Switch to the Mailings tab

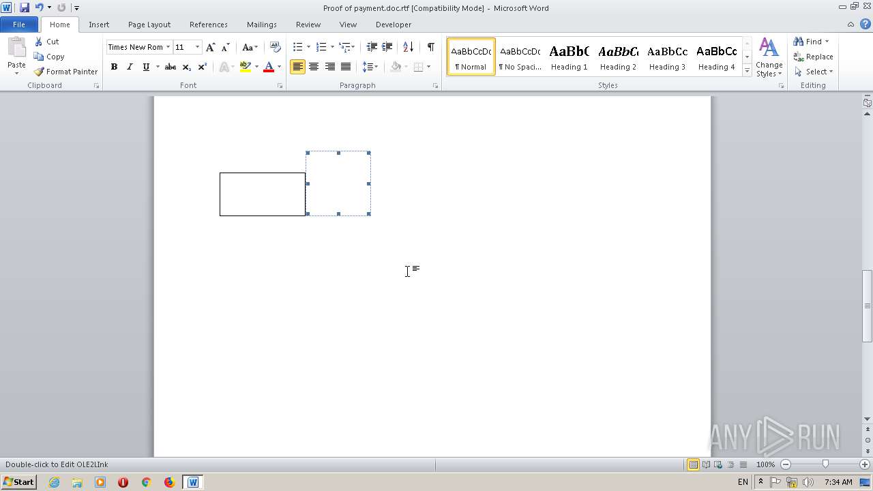tap(262, 25)
